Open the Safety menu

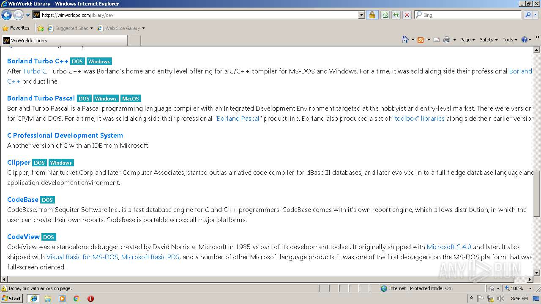point(488,40)
